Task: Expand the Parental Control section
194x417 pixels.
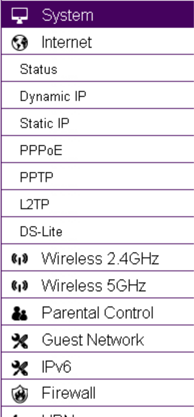Action: click(x=97, y=312)
